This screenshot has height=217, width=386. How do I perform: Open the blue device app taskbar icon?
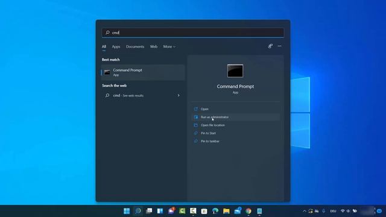pos(259,211)
